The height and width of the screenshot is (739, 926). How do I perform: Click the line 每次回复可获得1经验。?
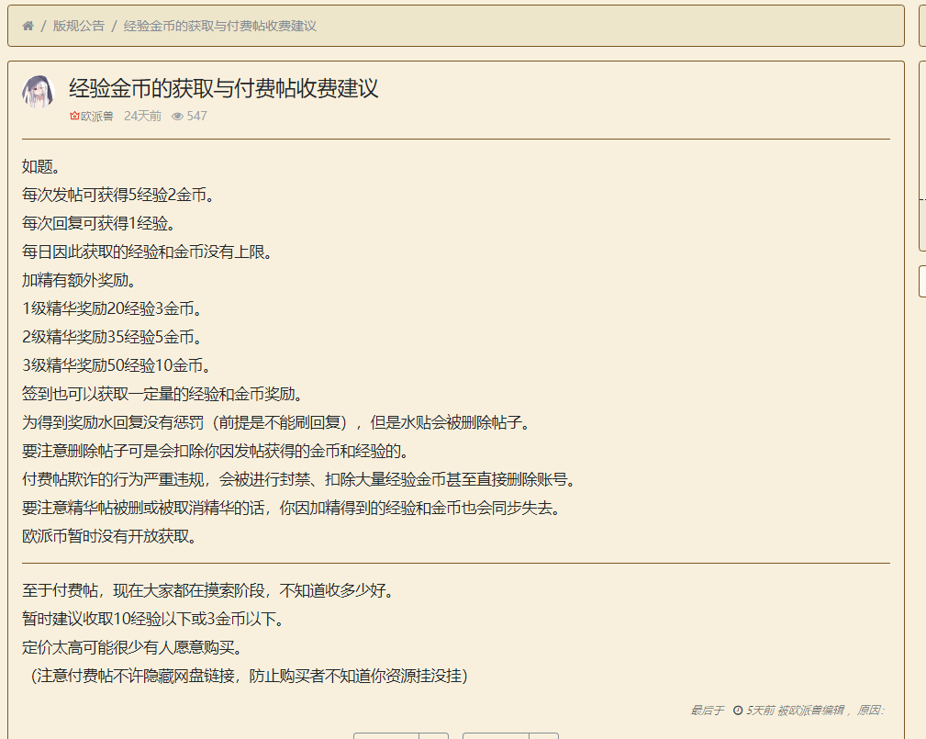click(x=98, y=223)
